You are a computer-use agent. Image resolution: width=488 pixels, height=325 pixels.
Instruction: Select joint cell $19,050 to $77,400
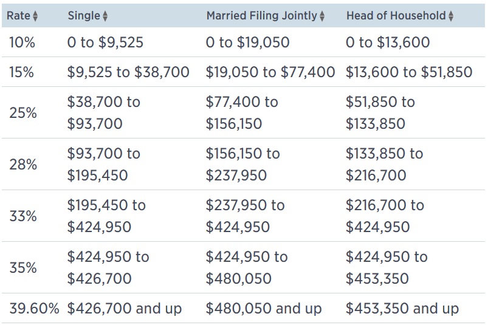270,72
